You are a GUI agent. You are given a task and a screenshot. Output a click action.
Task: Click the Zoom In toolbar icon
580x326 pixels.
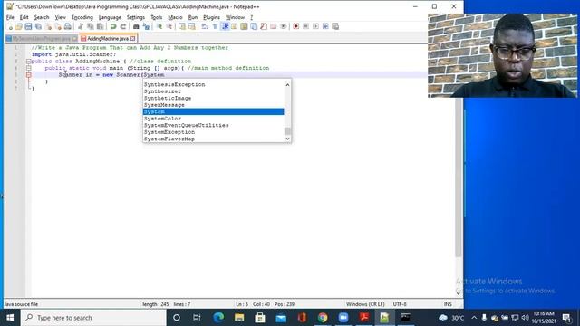[x=159, y=26]
